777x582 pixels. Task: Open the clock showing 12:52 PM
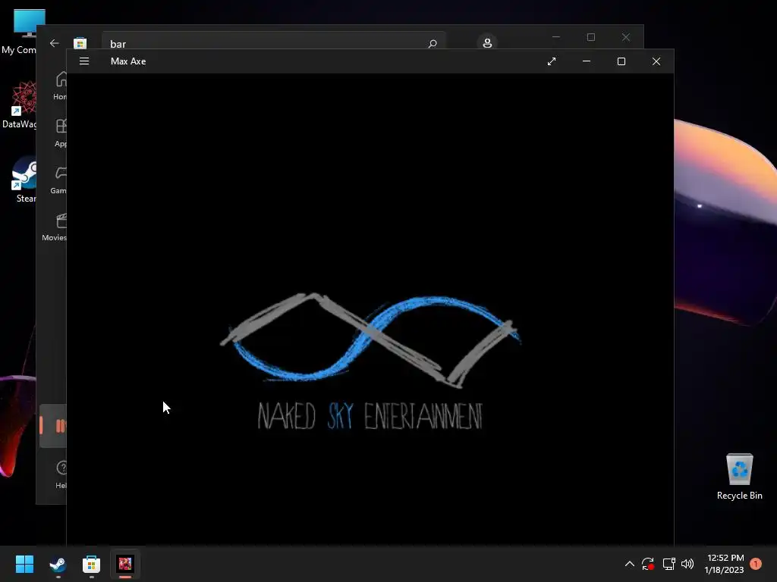click(x=725, y=564)
